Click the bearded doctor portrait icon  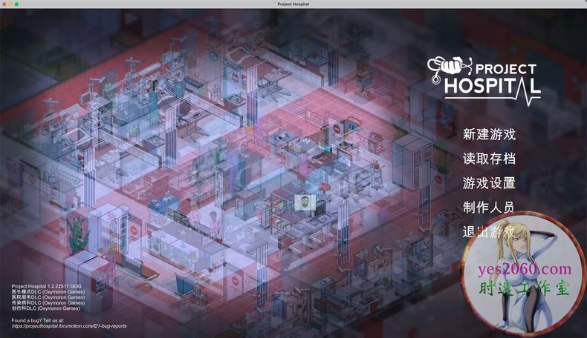pos(302,201)
